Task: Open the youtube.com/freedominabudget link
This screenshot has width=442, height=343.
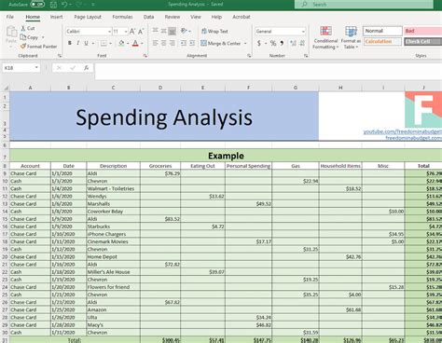Action: point(403,131)
